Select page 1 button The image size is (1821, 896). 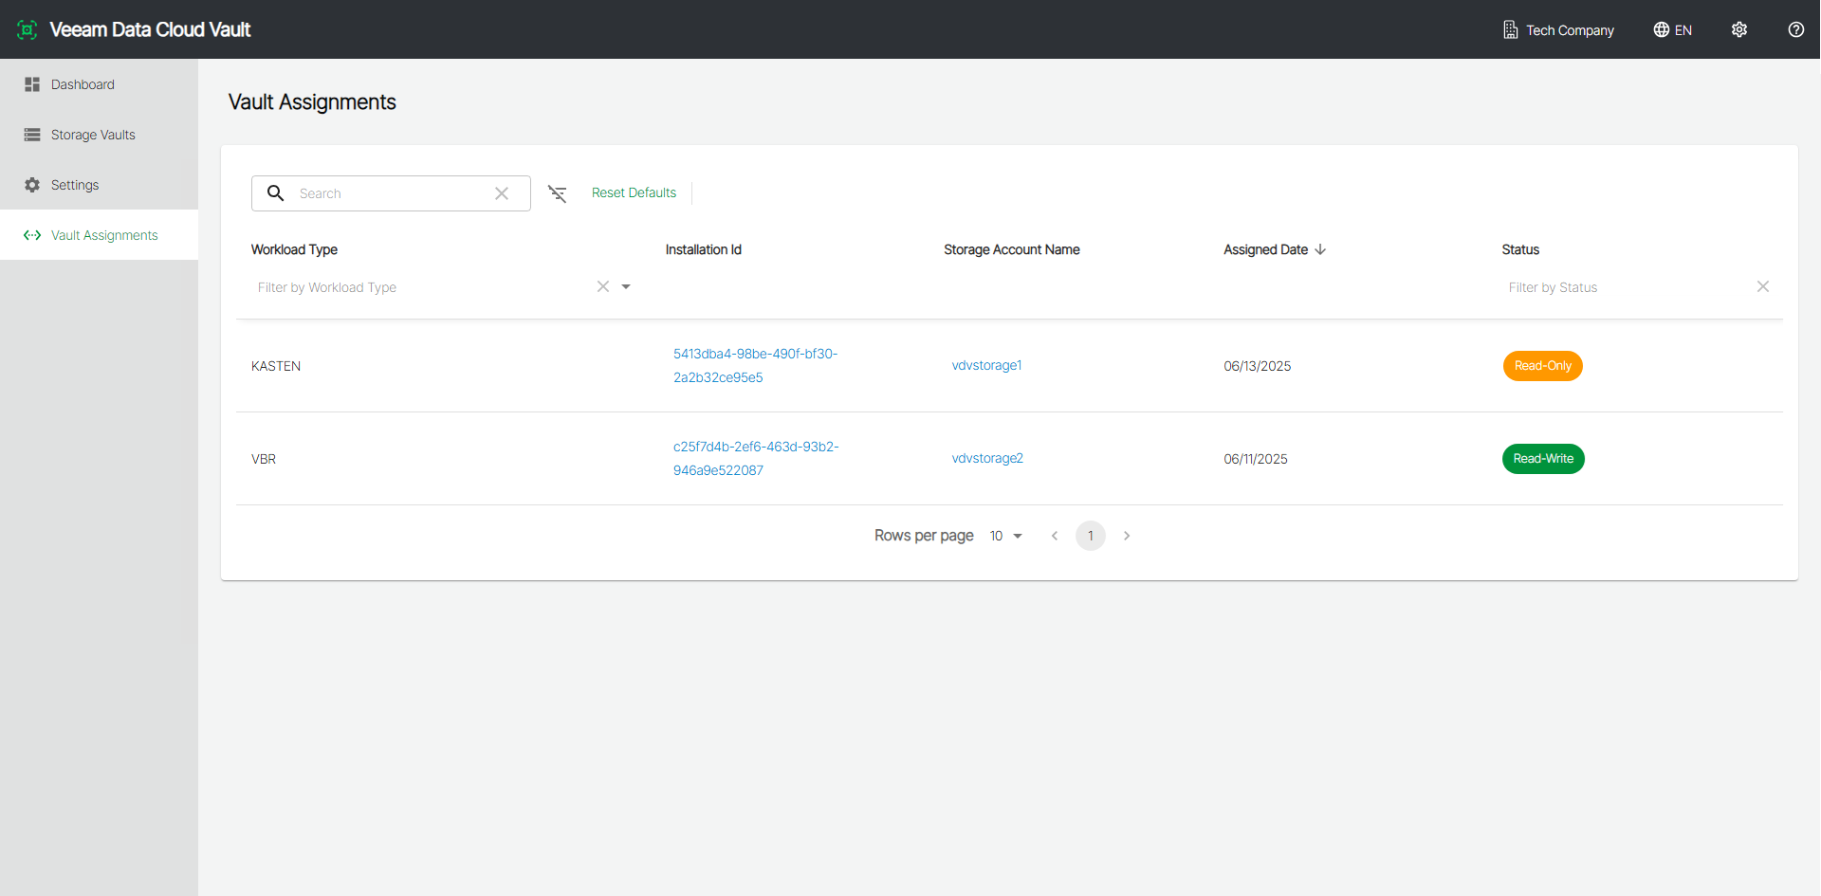[x=1091, y=536]
